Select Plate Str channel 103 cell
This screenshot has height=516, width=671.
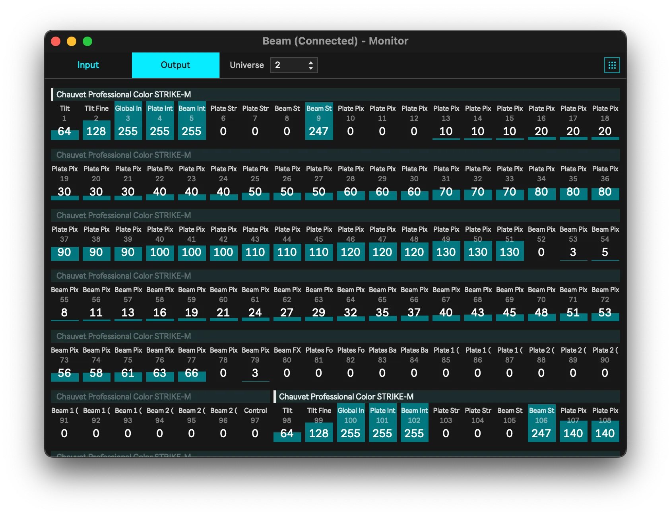[446, 423]
